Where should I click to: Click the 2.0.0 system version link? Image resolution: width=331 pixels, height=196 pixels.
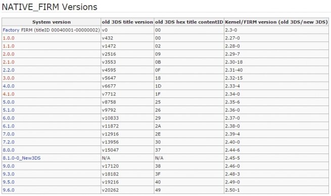click(9, 54)
